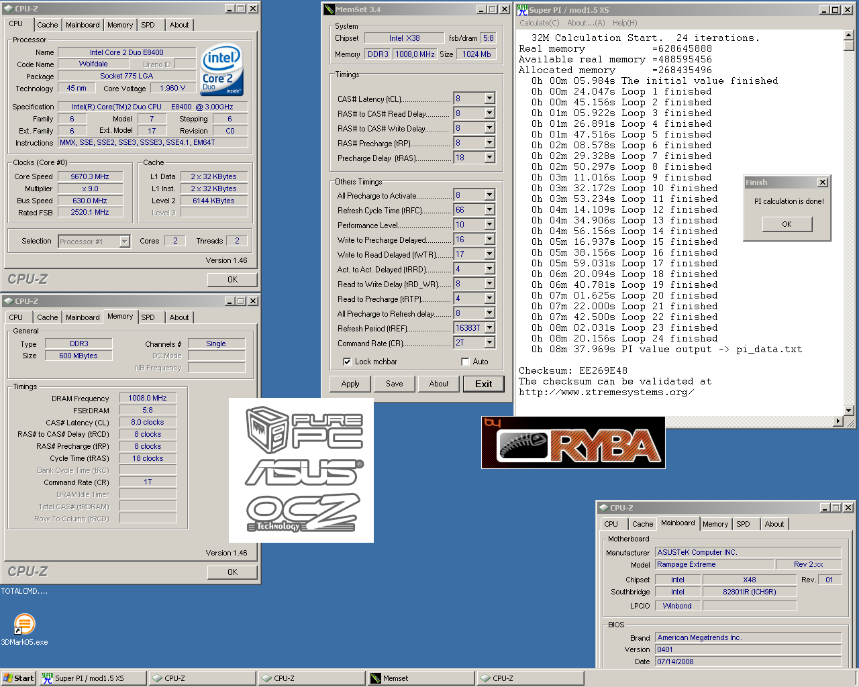
Task: Switch to Cache tab in top CPU-Z window
Action: coord(47,25)
